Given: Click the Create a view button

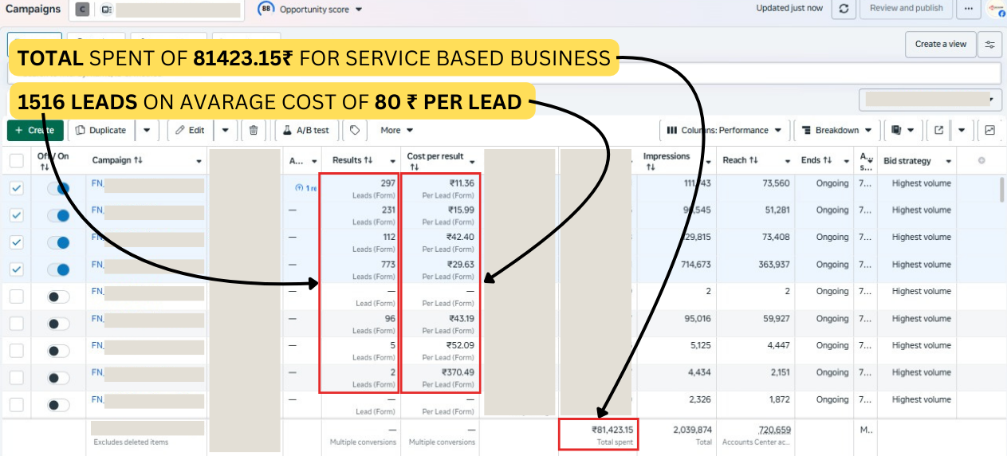Looking at the screenshot, I should (x=940, y=45).
